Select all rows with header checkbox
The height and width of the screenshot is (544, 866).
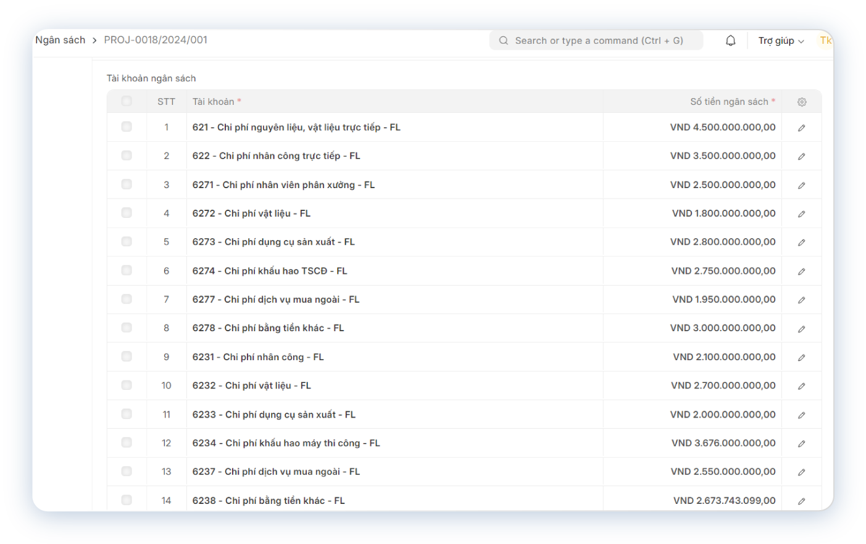pos(127,101)
